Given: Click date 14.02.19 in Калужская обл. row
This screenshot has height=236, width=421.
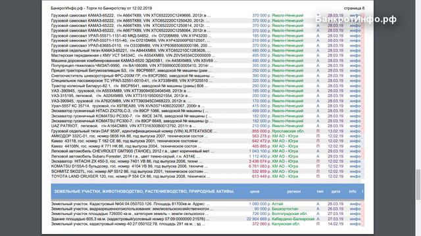Looking at the screenshot, I should (x=335, y=224).
